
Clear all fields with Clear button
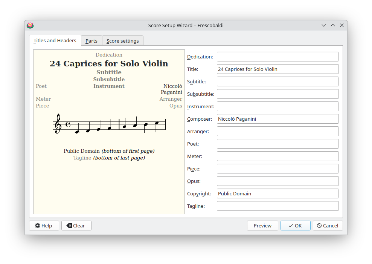(76, 226)
